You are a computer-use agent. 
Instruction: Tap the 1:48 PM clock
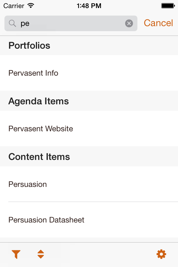click(x=89, y=6)
